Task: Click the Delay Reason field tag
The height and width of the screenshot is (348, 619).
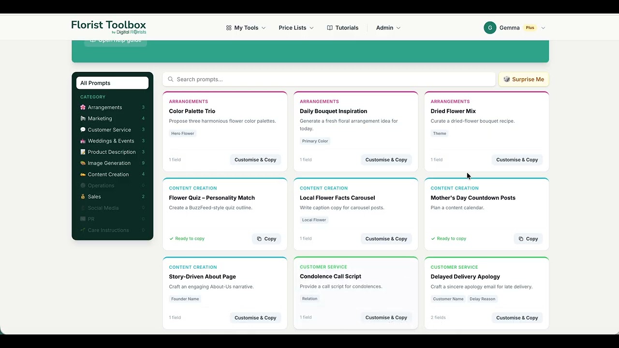Action: click(483, 299)
